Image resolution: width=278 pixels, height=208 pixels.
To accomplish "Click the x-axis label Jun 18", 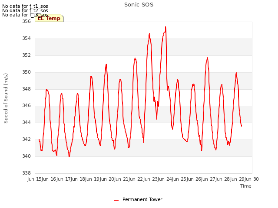I will click(78, 179).
